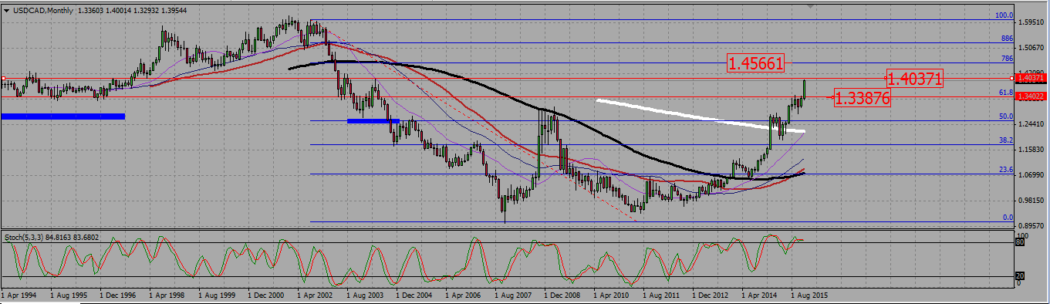Click the Fibonacci 100.0 level label
Image resolution: width=1050 pixels, height=304 pixels.
pyautogui.click(x=1004, y=15)
